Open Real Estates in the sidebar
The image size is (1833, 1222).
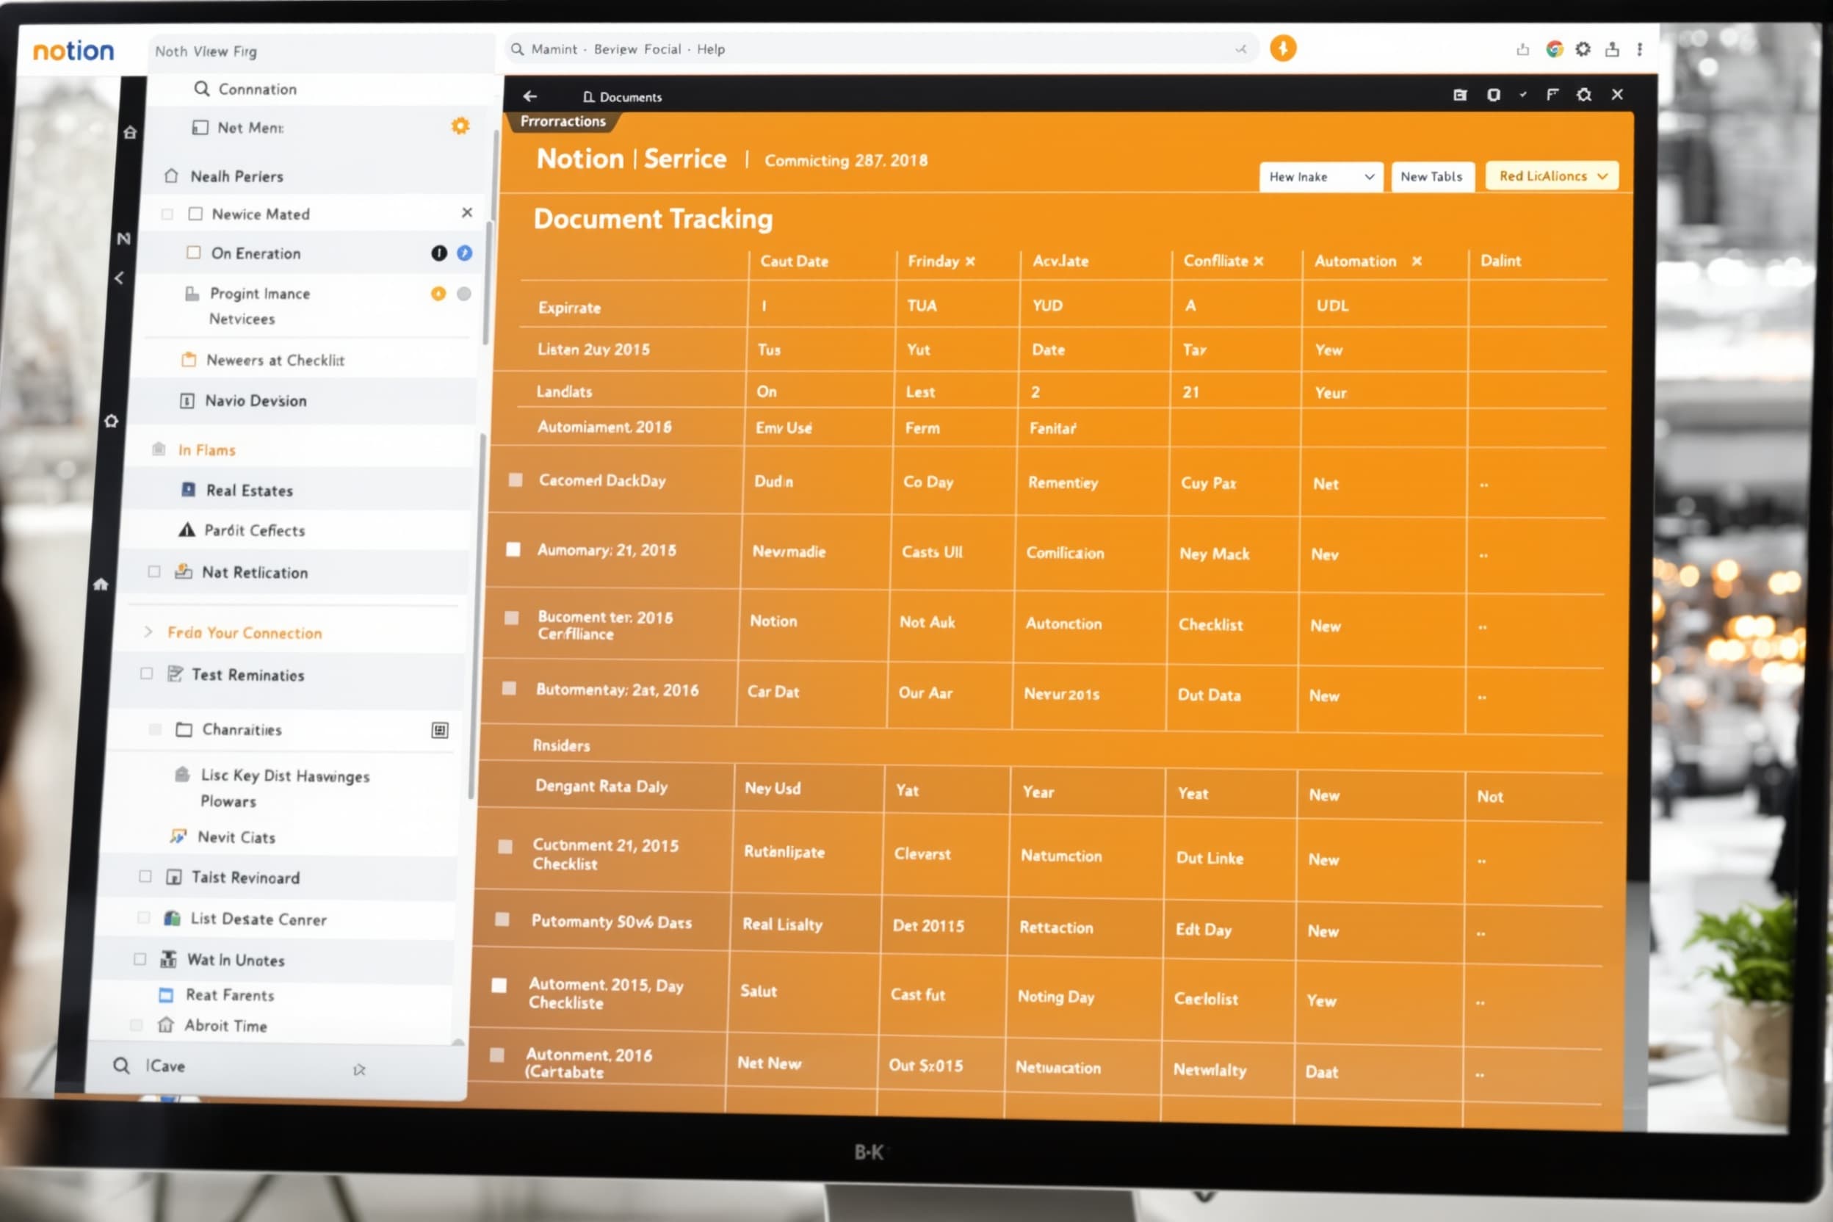tap(250, 491)
